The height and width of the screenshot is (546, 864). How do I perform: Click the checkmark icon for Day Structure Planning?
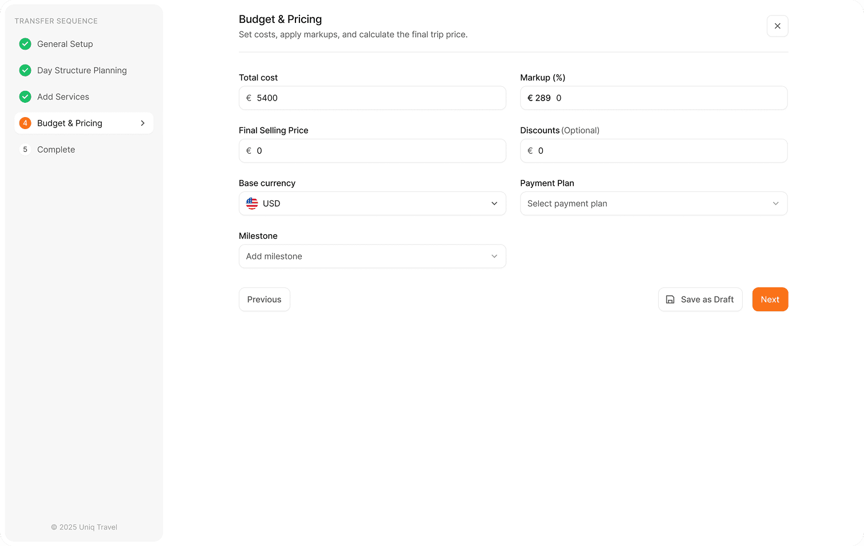(x=25, y=70)
